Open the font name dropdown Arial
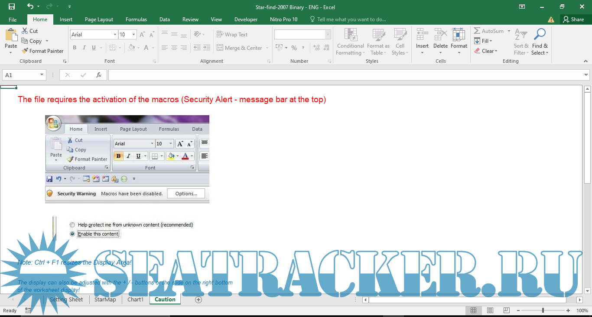The image size is (592, 317). (115, 35)
